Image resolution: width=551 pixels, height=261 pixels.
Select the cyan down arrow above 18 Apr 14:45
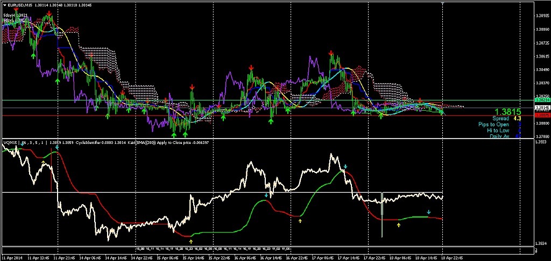click(428, 212)
